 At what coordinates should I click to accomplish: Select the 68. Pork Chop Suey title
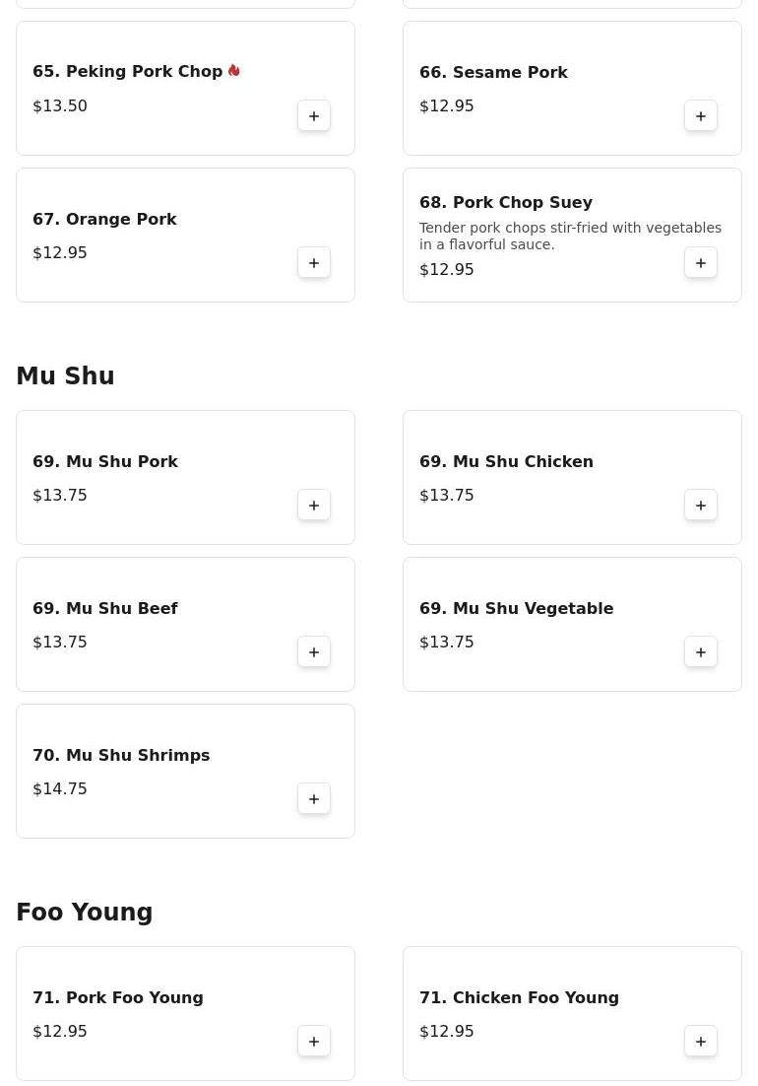click(506, 202)
